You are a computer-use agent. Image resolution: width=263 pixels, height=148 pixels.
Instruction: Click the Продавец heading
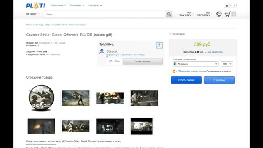[106, 44]
